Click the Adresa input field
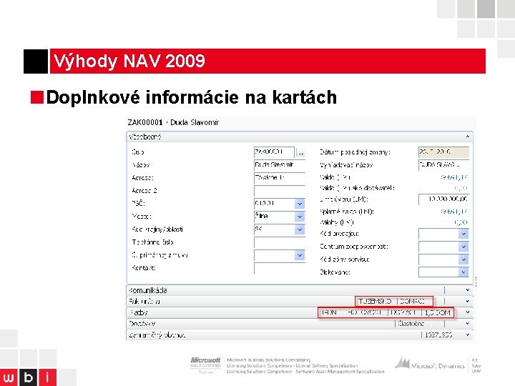Image resolution: width=515 pixels, height=386 pixels. [x=280, y=177]
